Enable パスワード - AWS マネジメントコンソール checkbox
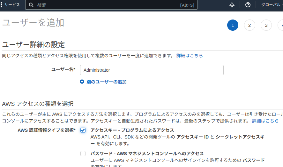Image resolution: width=283 pixels, height=167 pixels. [83, 154]
